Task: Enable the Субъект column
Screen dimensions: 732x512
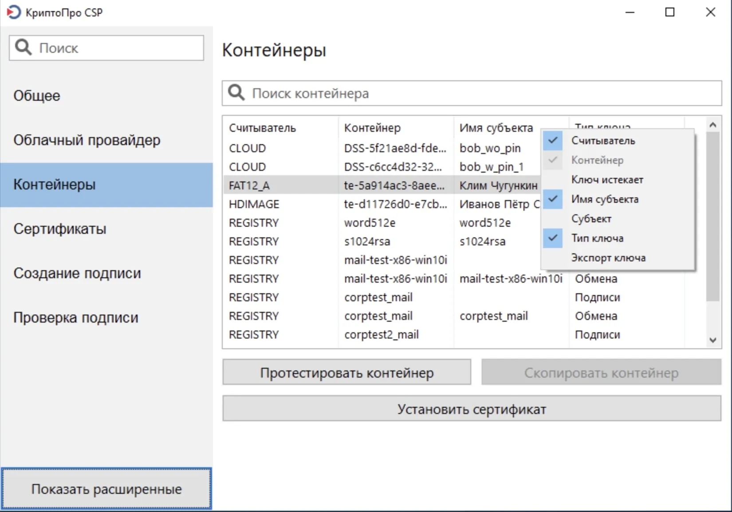Action: click(591, 219)
